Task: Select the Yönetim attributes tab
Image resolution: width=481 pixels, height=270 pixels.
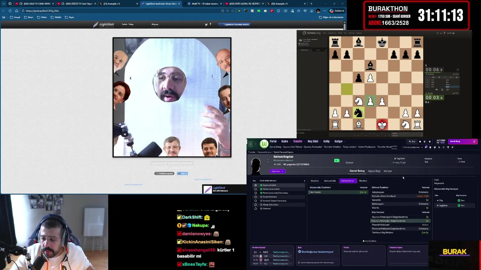Action: [315, 181]
